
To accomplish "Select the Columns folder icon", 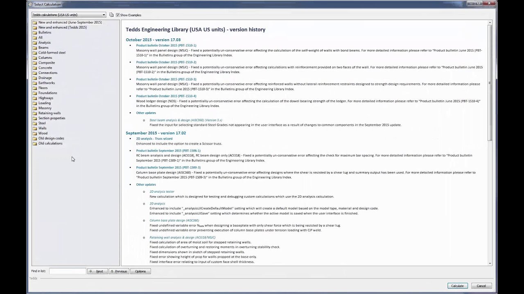I will [35, 58].
